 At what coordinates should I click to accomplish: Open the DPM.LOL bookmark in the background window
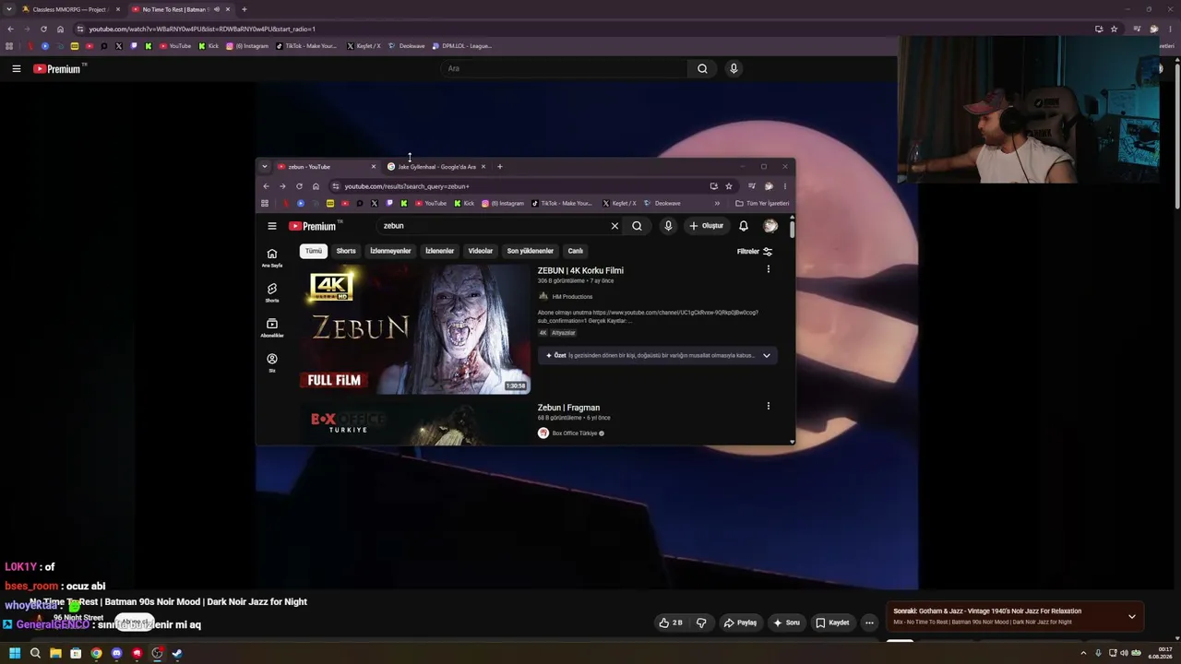[461, 46]
